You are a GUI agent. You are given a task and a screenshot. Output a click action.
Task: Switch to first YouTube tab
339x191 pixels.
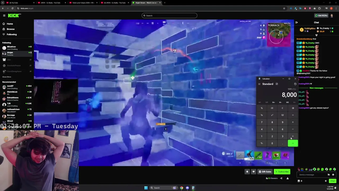click(20, 3)
